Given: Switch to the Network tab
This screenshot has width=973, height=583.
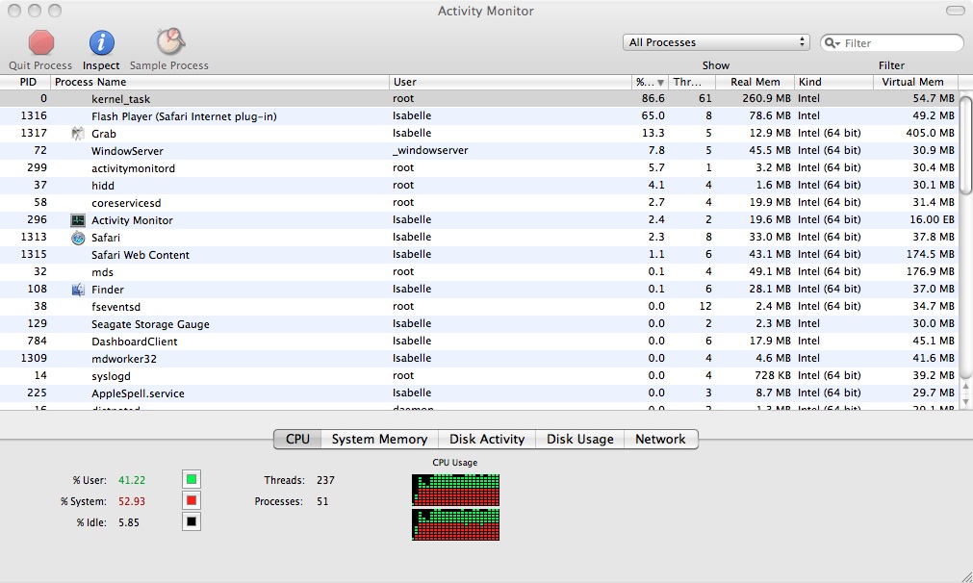Looking at the screenshot, I should pyautogui.click(x=660, y=439).
